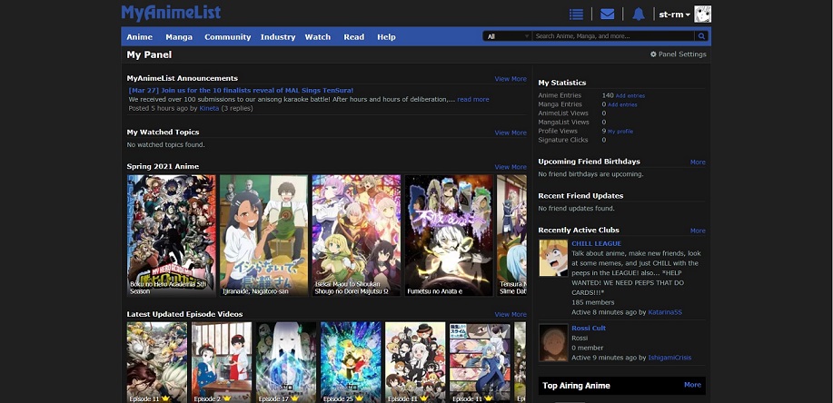Click the search magnifier button
The height and width of the screenshot is (403, 833).
coord(702,36)
